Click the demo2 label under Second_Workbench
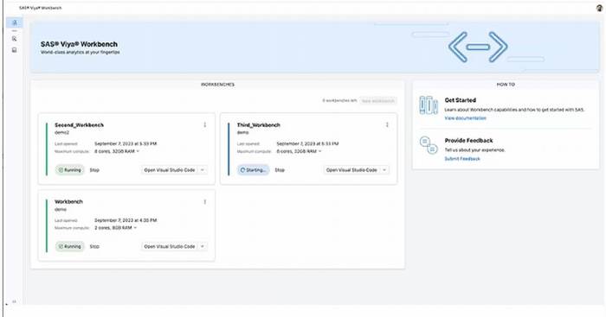Image resolution: width=606 pixels, height=317 pixels. click(61, 133)
